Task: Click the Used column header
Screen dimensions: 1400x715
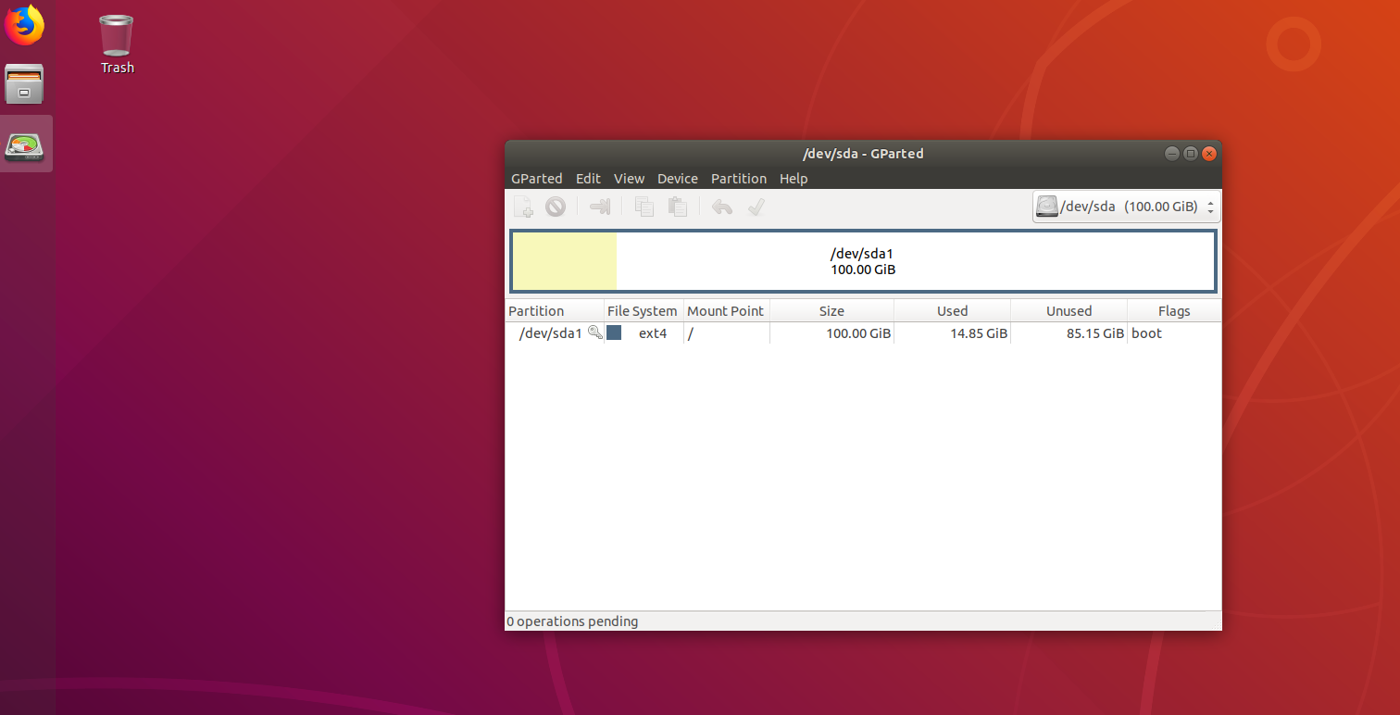Action: 952,311
